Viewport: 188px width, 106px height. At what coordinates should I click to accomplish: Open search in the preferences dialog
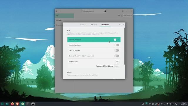[x=120, y=25]
